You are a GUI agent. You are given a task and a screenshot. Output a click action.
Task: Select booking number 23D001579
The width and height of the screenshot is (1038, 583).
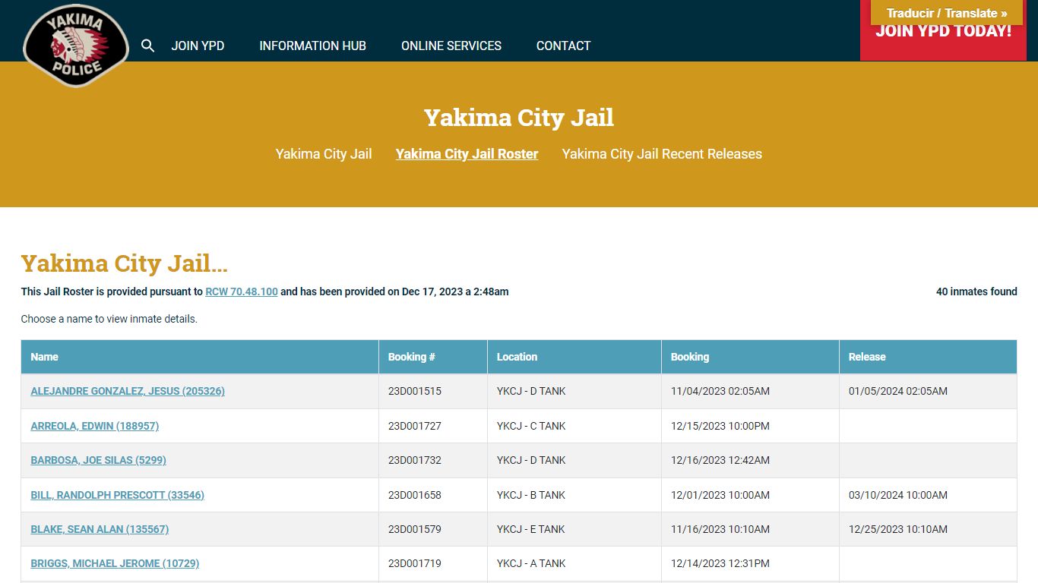pyautogui.click(x=415, y=529)
